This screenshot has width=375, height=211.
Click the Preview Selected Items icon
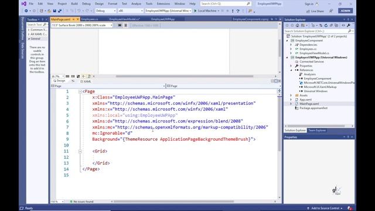343,25
